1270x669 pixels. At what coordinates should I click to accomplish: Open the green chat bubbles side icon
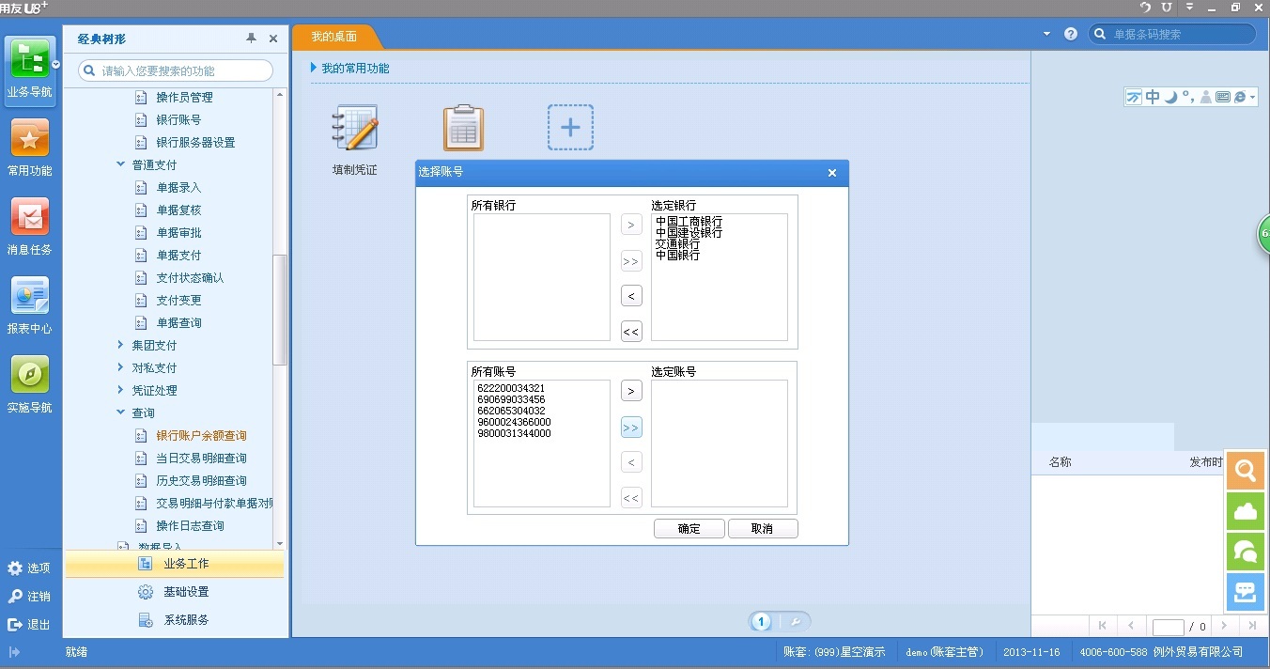tap(1246, 552)
